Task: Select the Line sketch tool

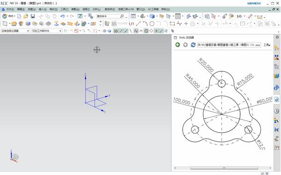Action: coord(138,24)
